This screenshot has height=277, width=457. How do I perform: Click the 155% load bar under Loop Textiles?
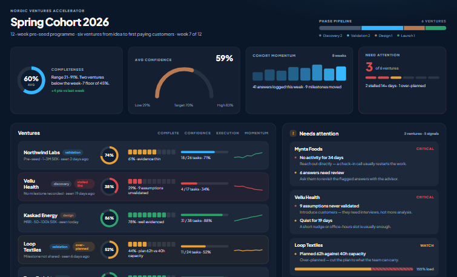pyautogui.click(x=354, y=269)
